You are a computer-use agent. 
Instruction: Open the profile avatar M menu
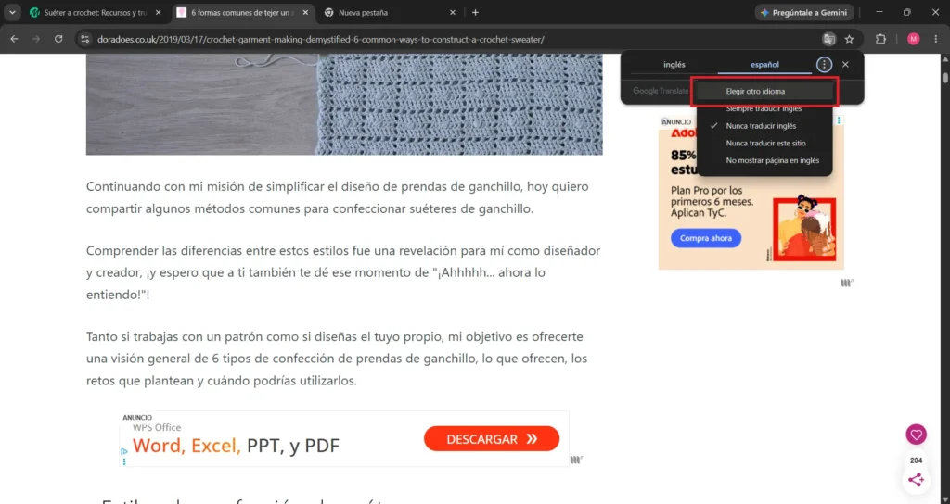[x=914, y=39]
